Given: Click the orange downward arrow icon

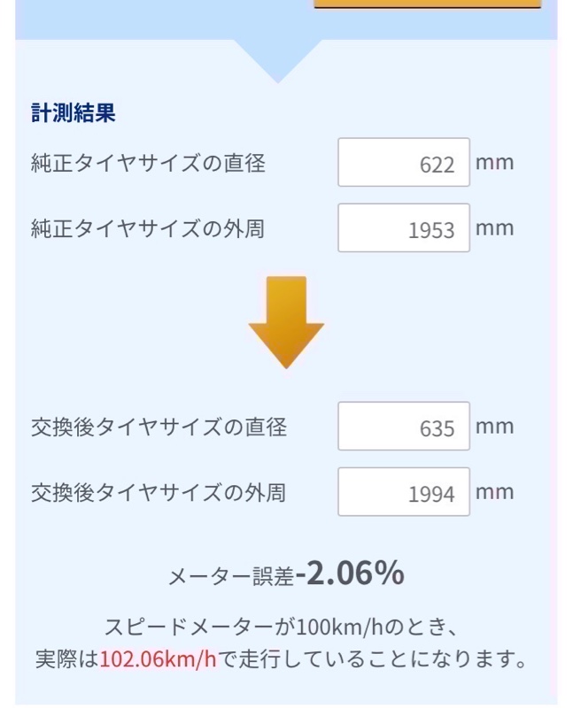Looking at the screenshot, I should pyautogui.click(x=286, y=320).
